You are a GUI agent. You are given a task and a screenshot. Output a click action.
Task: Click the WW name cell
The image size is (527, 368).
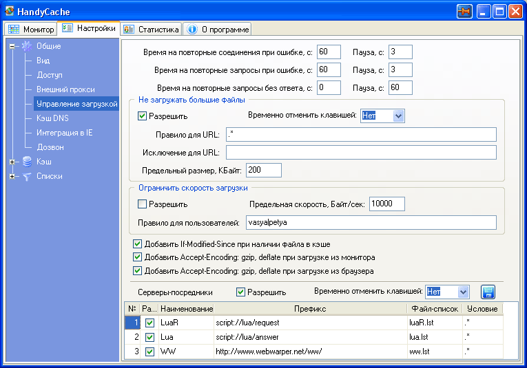click(186, 351)
